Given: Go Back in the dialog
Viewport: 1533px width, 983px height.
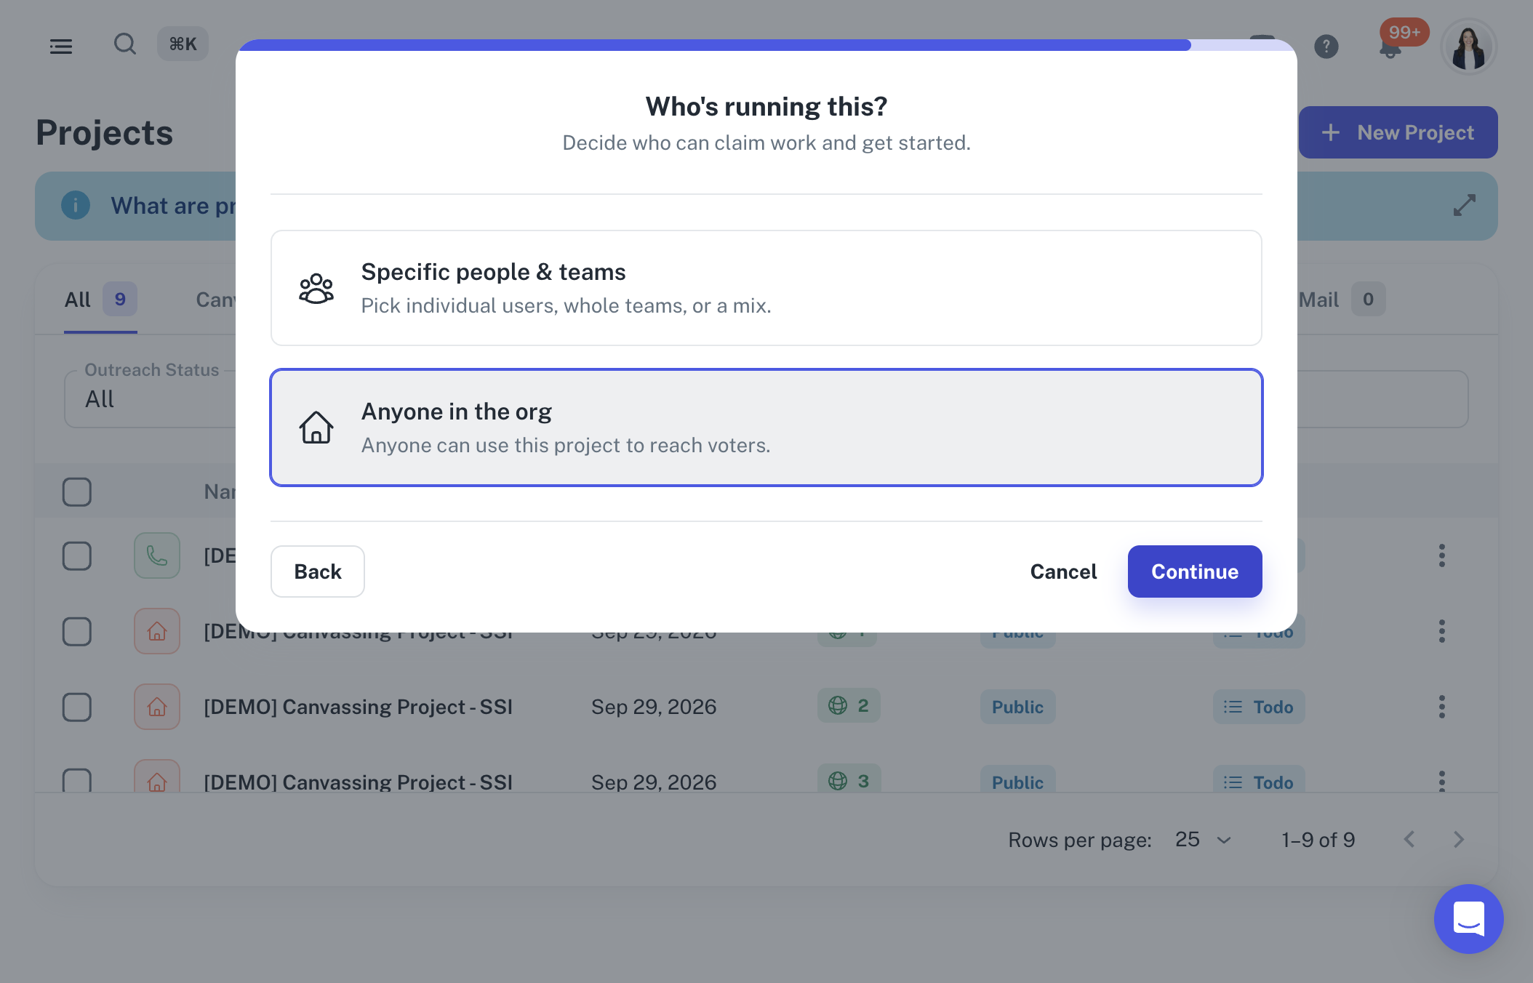Looking at the screenshot, I should [318, 571].
